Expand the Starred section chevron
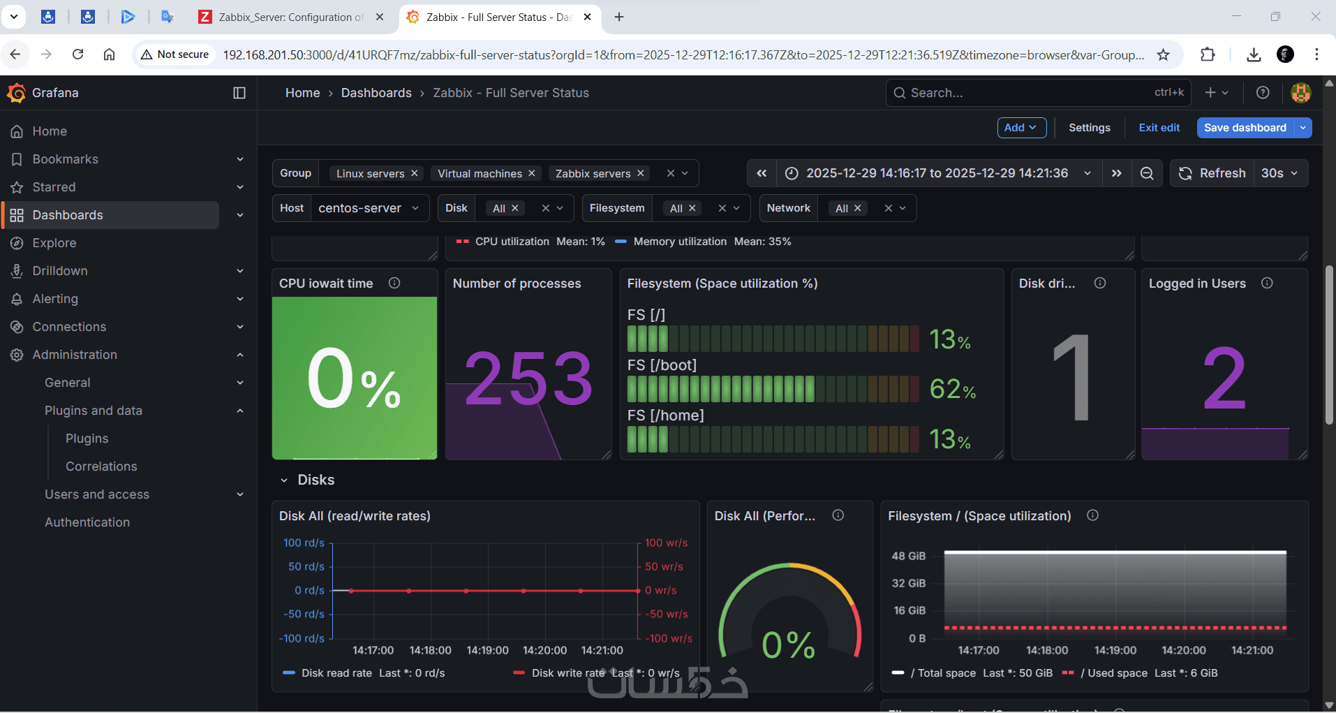Viewport: 1336px width, 713px height. pos(240,187)
